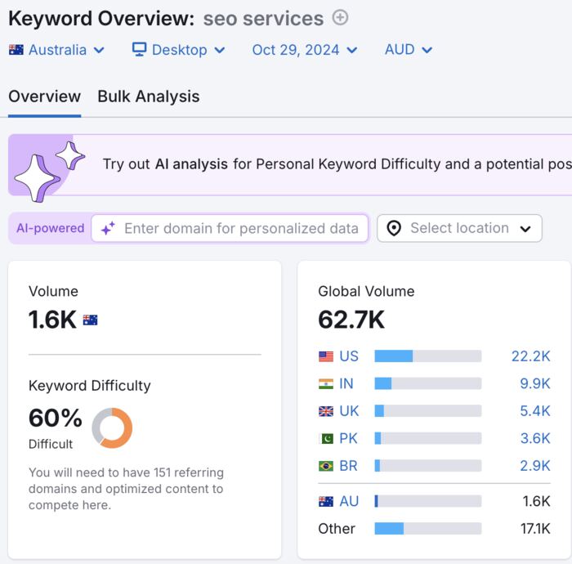
Task: Expand the Desktop device dropdown
Action: tap(179, 50)
